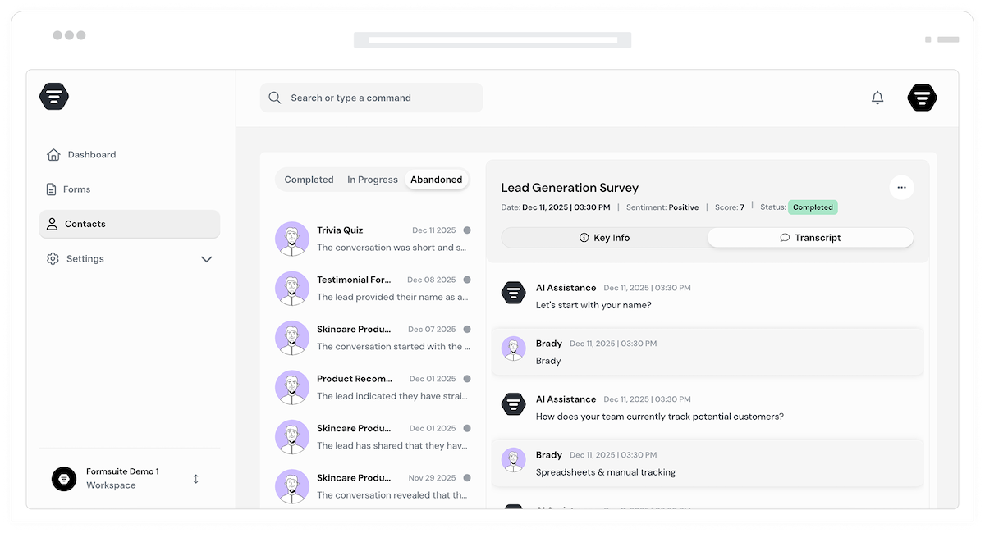Click the Forms document icon
The width and height of the screenshot is (985, 533).
(52, 189)
